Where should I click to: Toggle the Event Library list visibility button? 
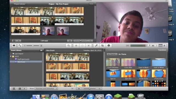(14, 89)
